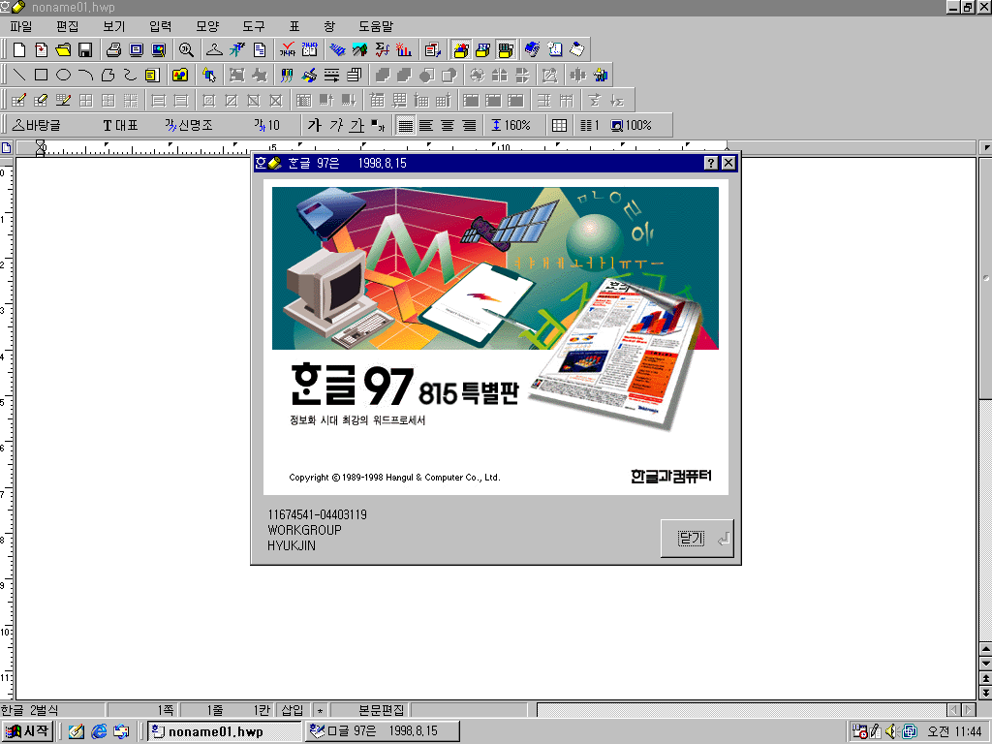This screenshot has width=992, height=744.
Task: Open the 편집 menu
Action: [x=67, y=26]
